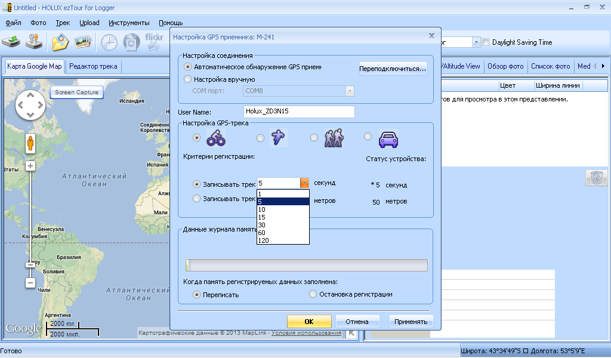Click the Street View pegman on map
Viewport: 611px width, 358px height.
(x=30, y=143)
